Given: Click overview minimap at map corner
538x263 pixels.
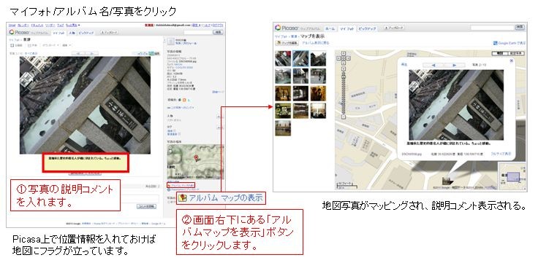Looking at the screenshot, I should tap(512, 176).
